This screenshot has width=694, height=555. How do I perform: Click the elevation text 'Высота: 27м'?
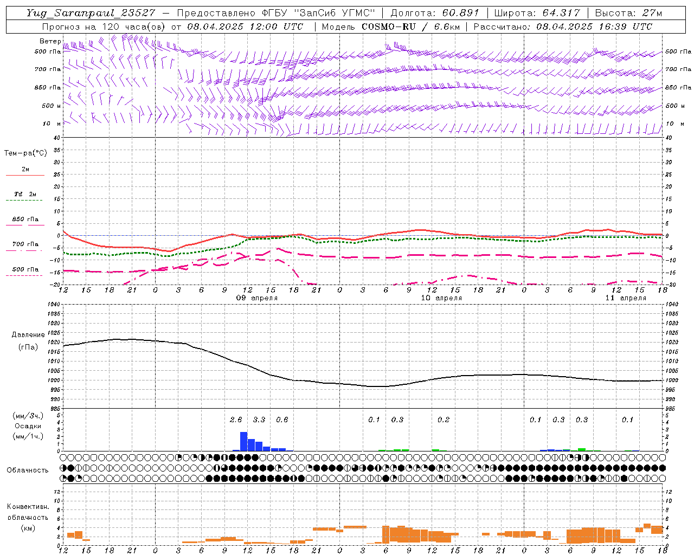628,13
